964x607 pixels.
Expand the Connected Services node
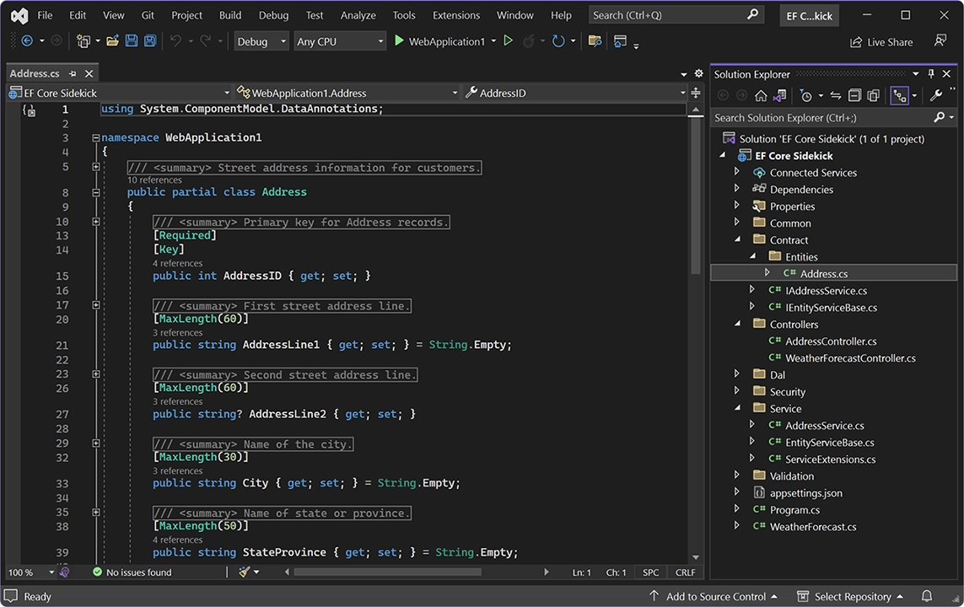point(736,172)
